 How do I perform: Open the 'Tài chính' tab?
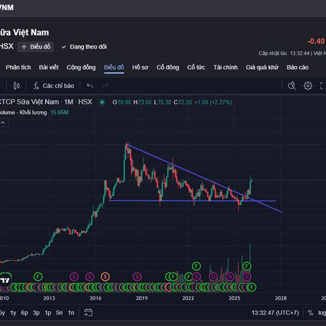click(x=225, y=67)
